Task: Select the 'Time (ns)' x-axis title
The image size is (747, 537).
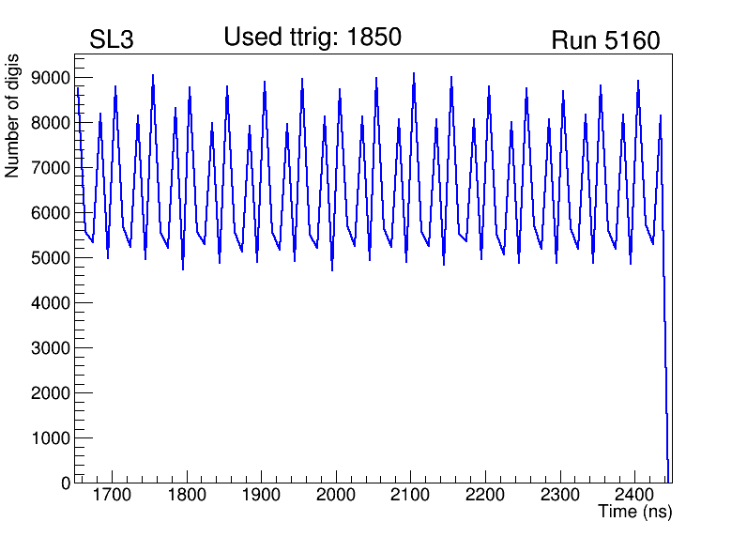Action: click(x=635, y=513)
